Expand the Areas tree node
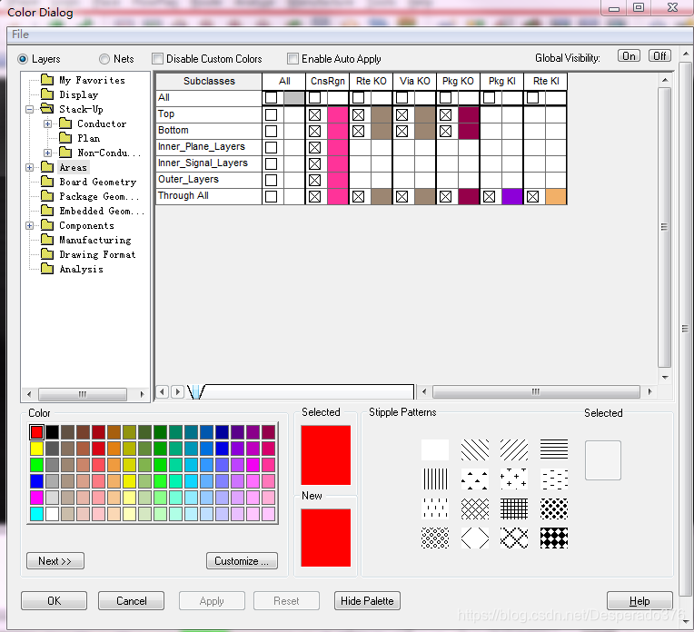Image resolution: width=694 pixels, height=632 pixels. 29,167
